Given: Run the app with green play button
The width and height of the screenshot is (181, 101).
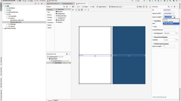Looking at the screenshot, I should point(144,1).
